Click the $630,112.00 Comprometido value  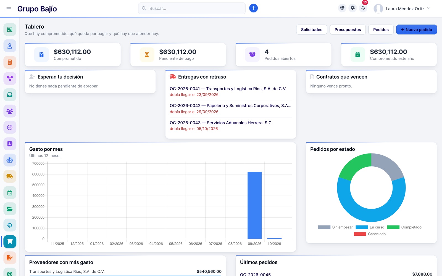pos(72,52)
